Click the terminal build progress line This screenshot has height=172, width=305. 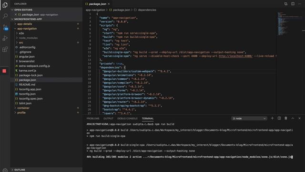click(189, 157)
